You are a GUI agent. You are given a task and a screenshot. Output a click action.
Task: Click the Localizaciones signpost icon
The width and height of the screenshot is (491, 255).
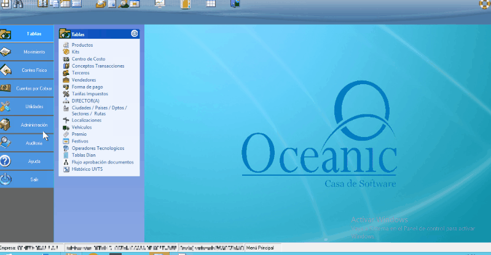(x=66, y=120)
